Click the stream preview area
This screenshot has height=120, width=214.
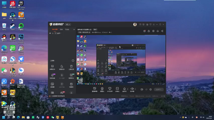(x=121, y=60)
